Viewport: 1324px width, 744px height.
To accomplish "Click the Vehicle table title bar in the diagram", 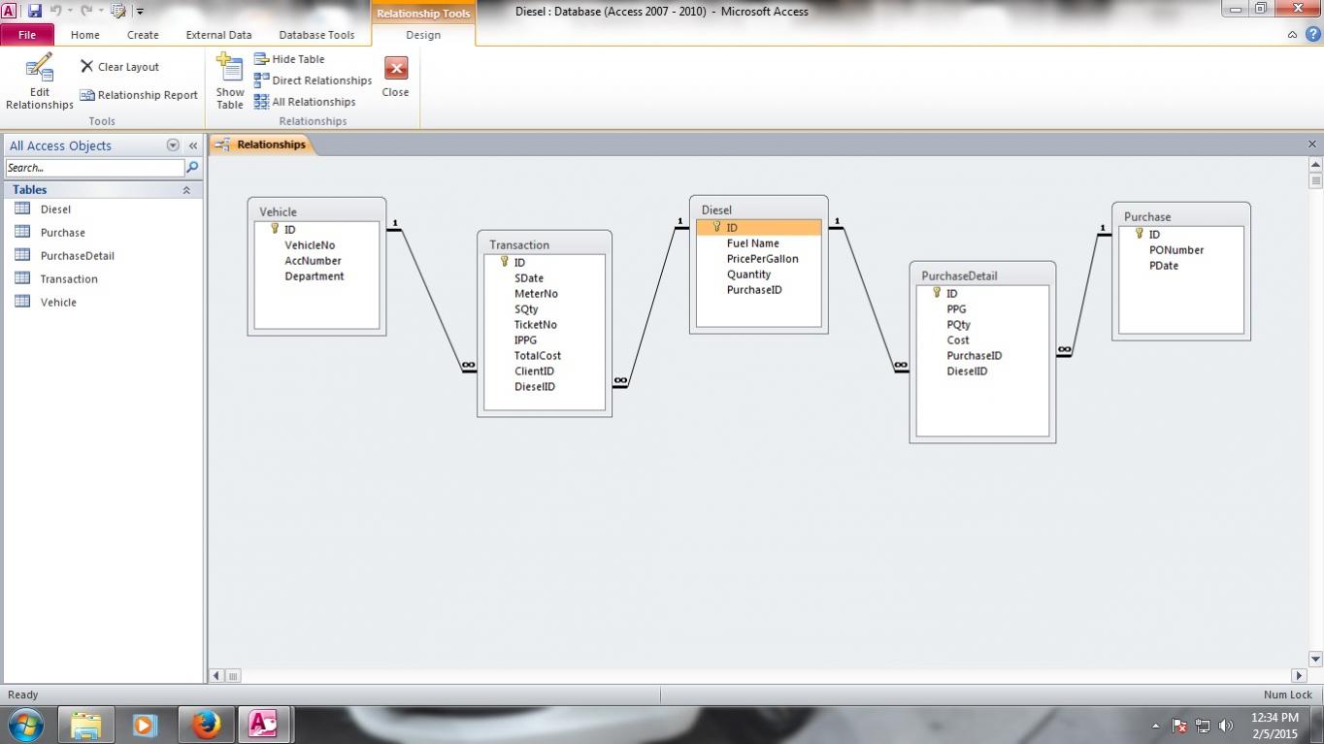I will (x=316, y=211).
